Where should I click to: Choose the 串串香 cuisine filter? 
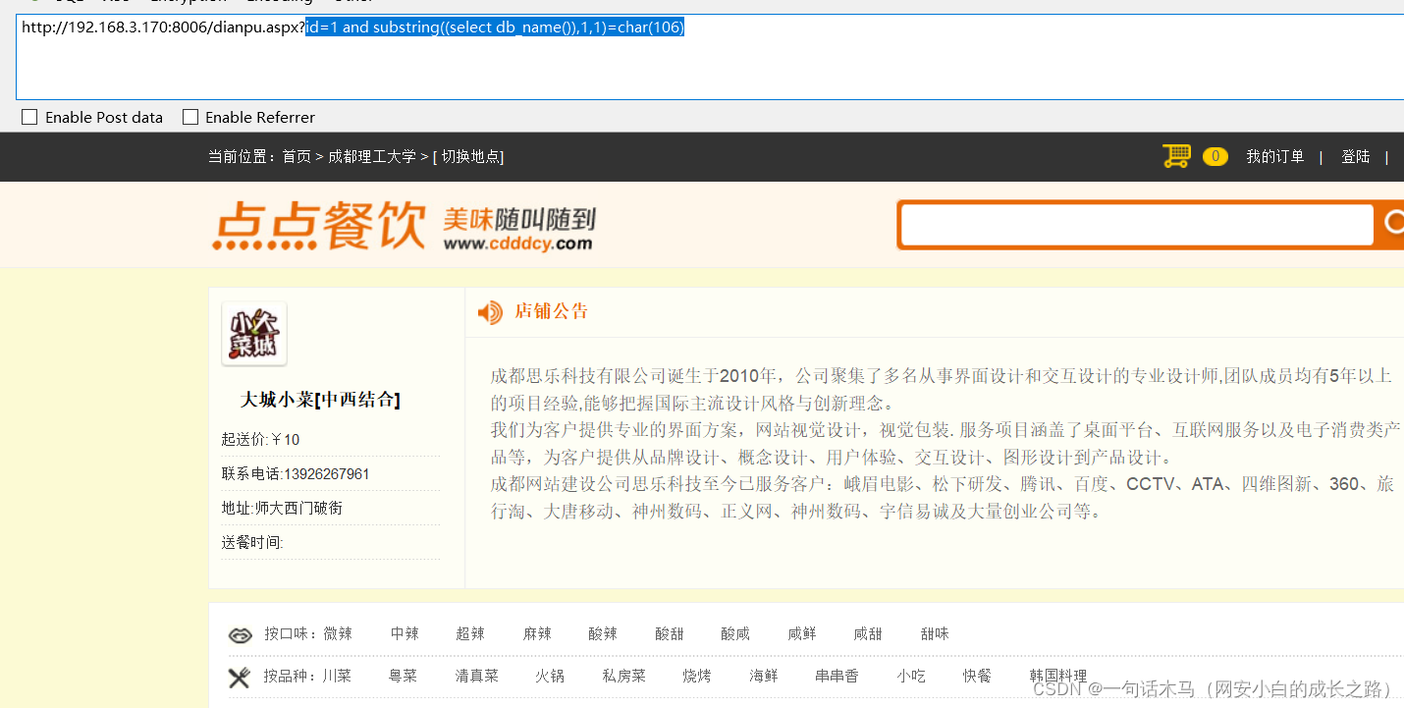point(837,677)
